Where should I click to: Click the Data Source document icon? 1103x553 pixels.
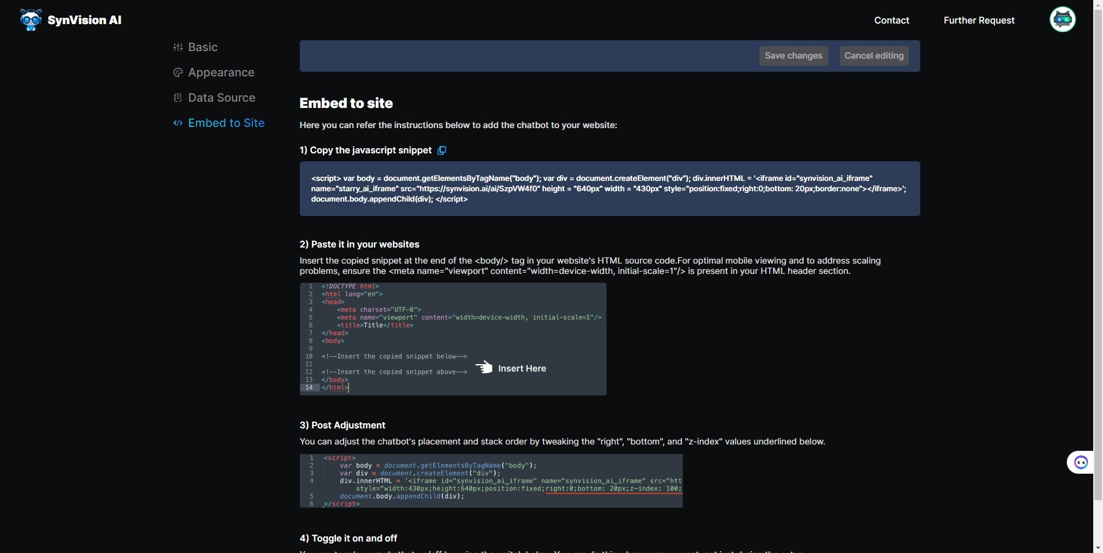[x=178, y=98]
